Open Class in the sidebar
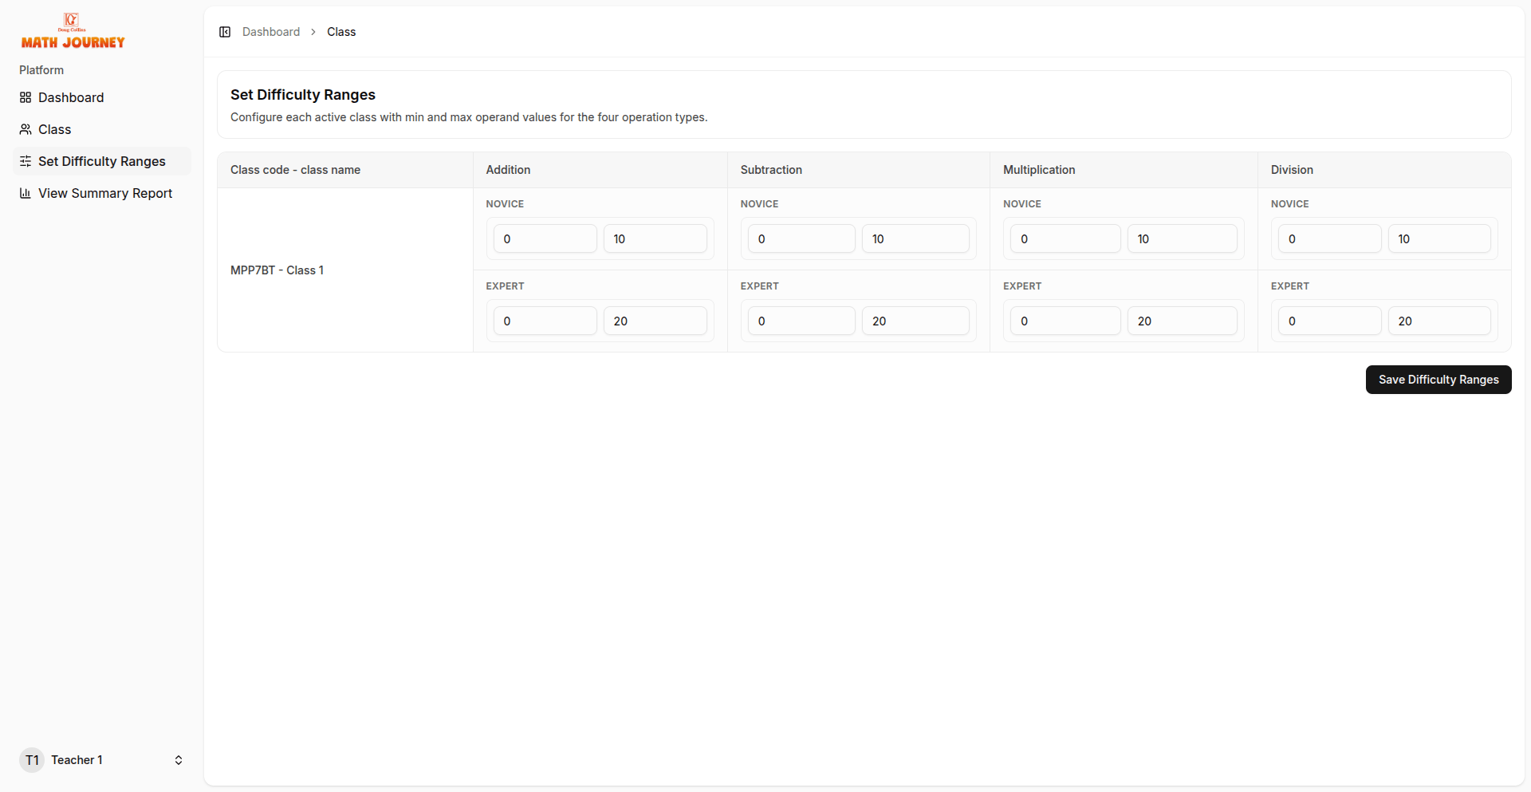The height and width of the screenshot is (792, 1531). tap(102, 129)
